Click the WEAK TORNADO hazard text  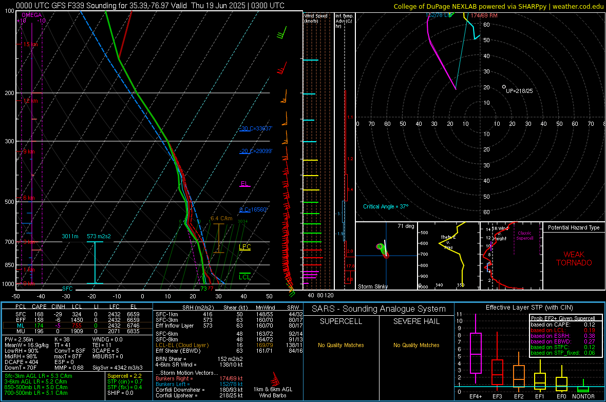574,259
